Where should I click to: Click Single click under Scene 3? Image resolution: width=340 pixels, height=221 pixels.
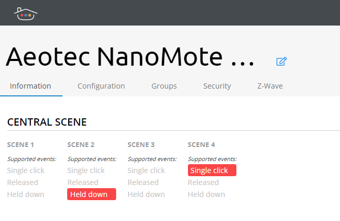click(x=146, y=170)
